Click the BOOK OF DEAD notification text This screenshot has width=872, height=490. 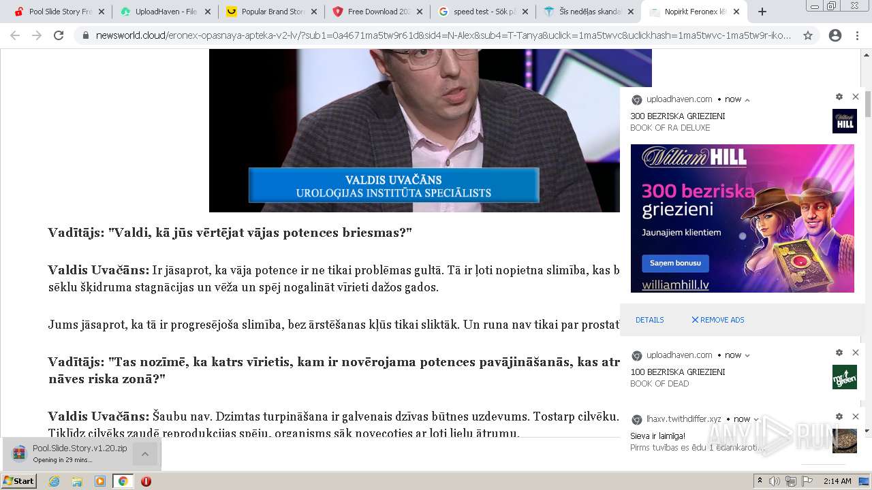click(659, 384)
